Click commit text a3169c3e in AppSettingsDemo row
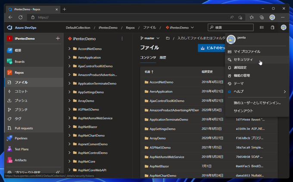The width and height of the screenshot is (293, 182). point(243,129)
